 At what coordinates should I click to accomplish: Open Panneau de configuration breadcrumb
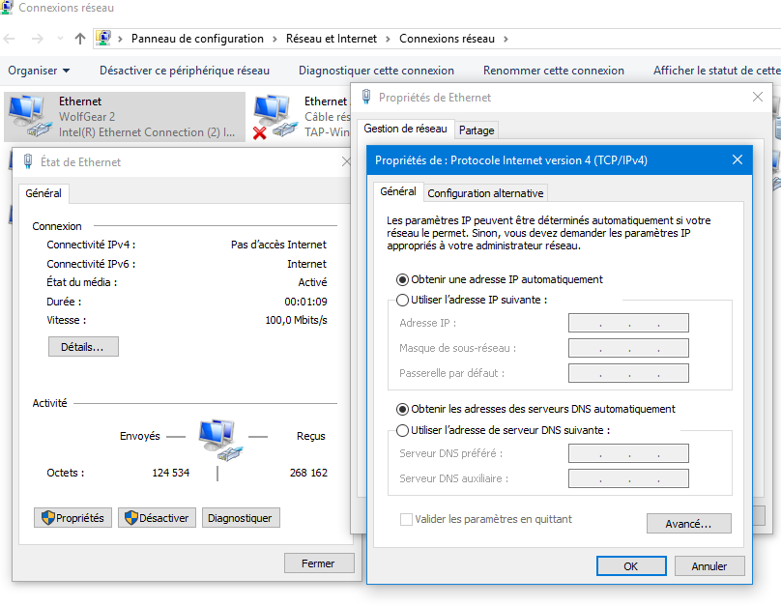coord(197,39)
